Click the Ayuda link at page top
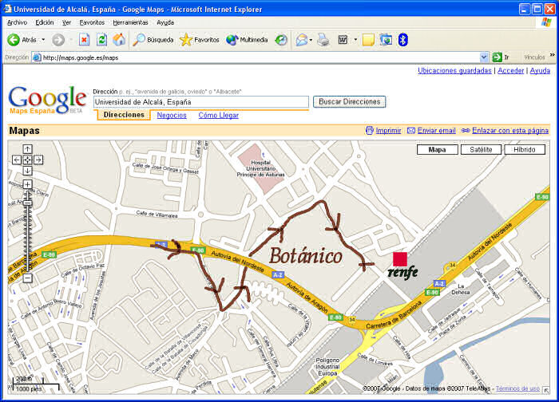The height and width of the screenshot is (402, 559). 540,70
